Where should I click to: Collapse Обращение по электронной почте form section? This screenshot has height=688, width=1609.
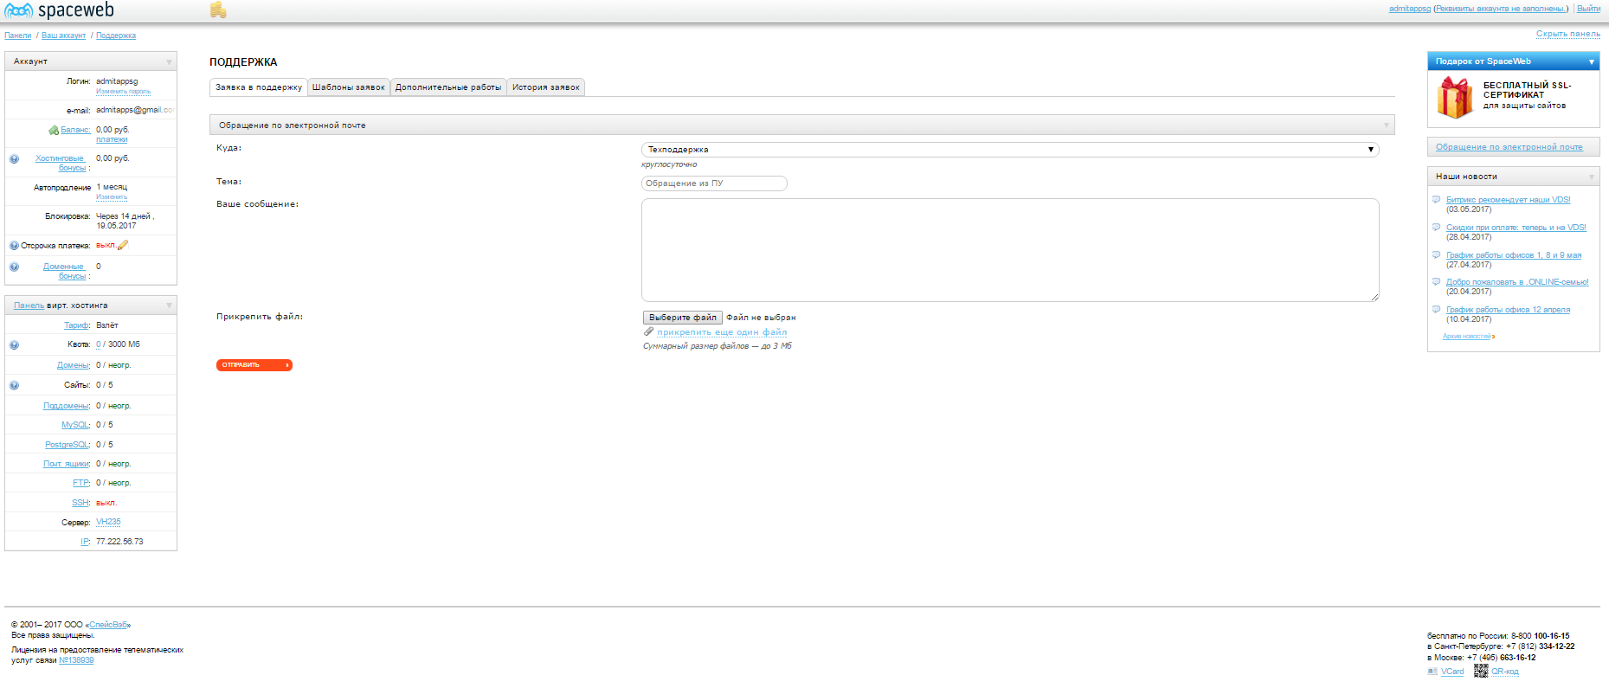click(1386, 125)
